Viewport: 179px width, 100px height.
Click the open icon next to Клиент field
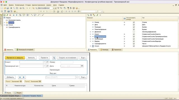pyautogui.click(x=47, y=62)
